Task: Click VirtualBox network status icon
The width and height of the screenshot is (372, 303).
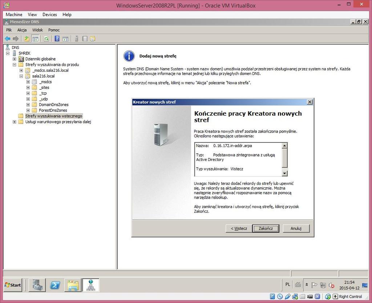Action: [x=295, y=296]
